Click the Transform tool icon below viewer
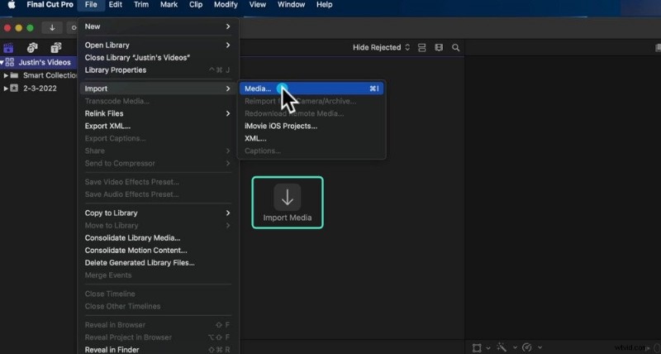Image resolution: width=661 pixels, height=354 pixels. click(478, 347)
